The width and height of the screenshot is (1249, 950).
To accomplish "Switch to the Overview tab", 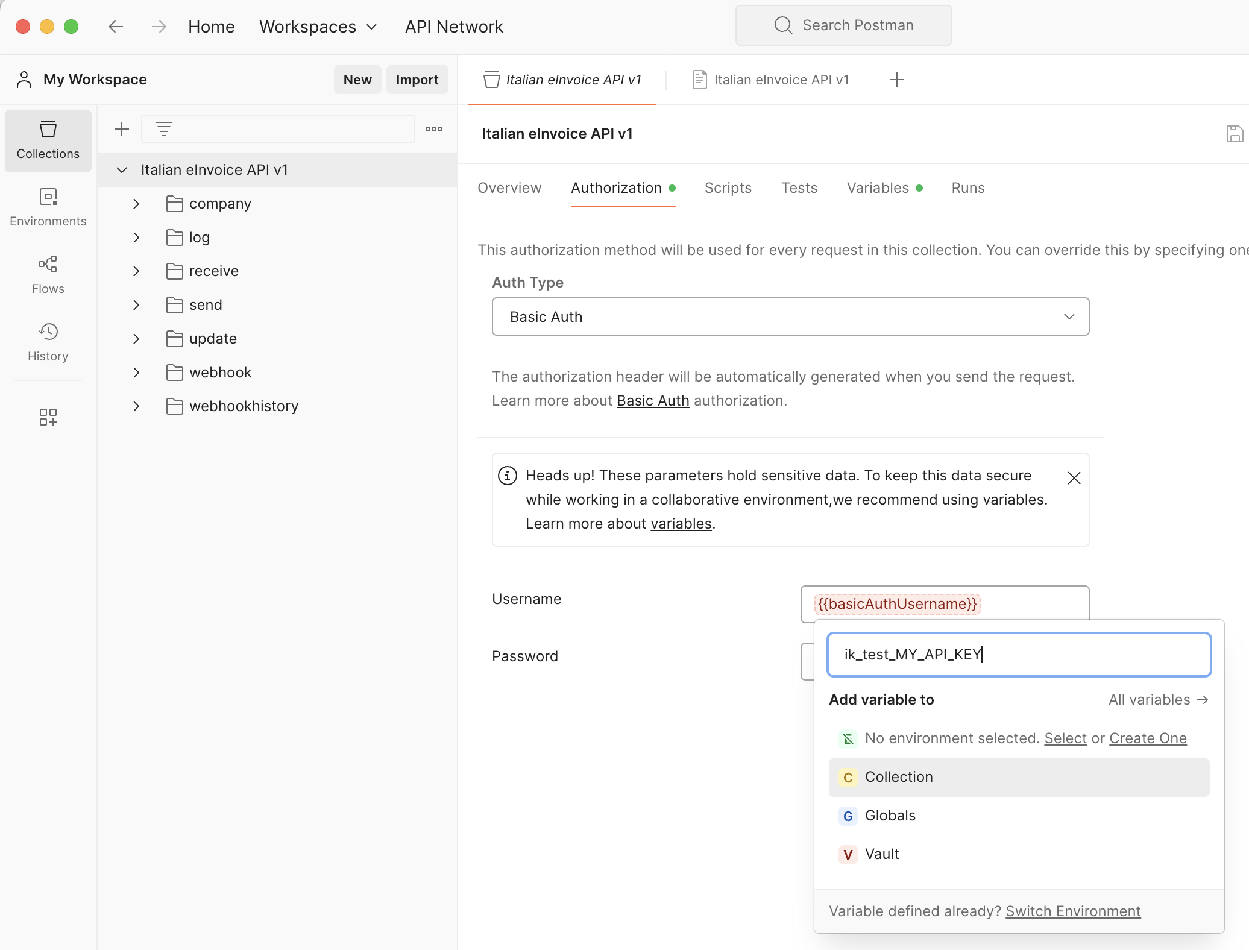I will (509, 188).
